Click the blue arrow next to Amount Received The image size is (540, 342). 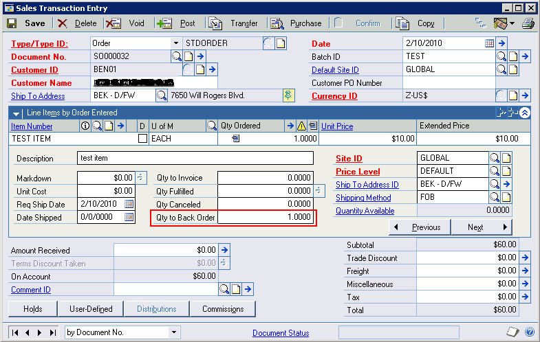(224, 249)
